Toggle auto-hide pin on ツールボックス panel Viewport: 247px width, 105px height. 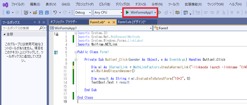[x=39, y=23]
